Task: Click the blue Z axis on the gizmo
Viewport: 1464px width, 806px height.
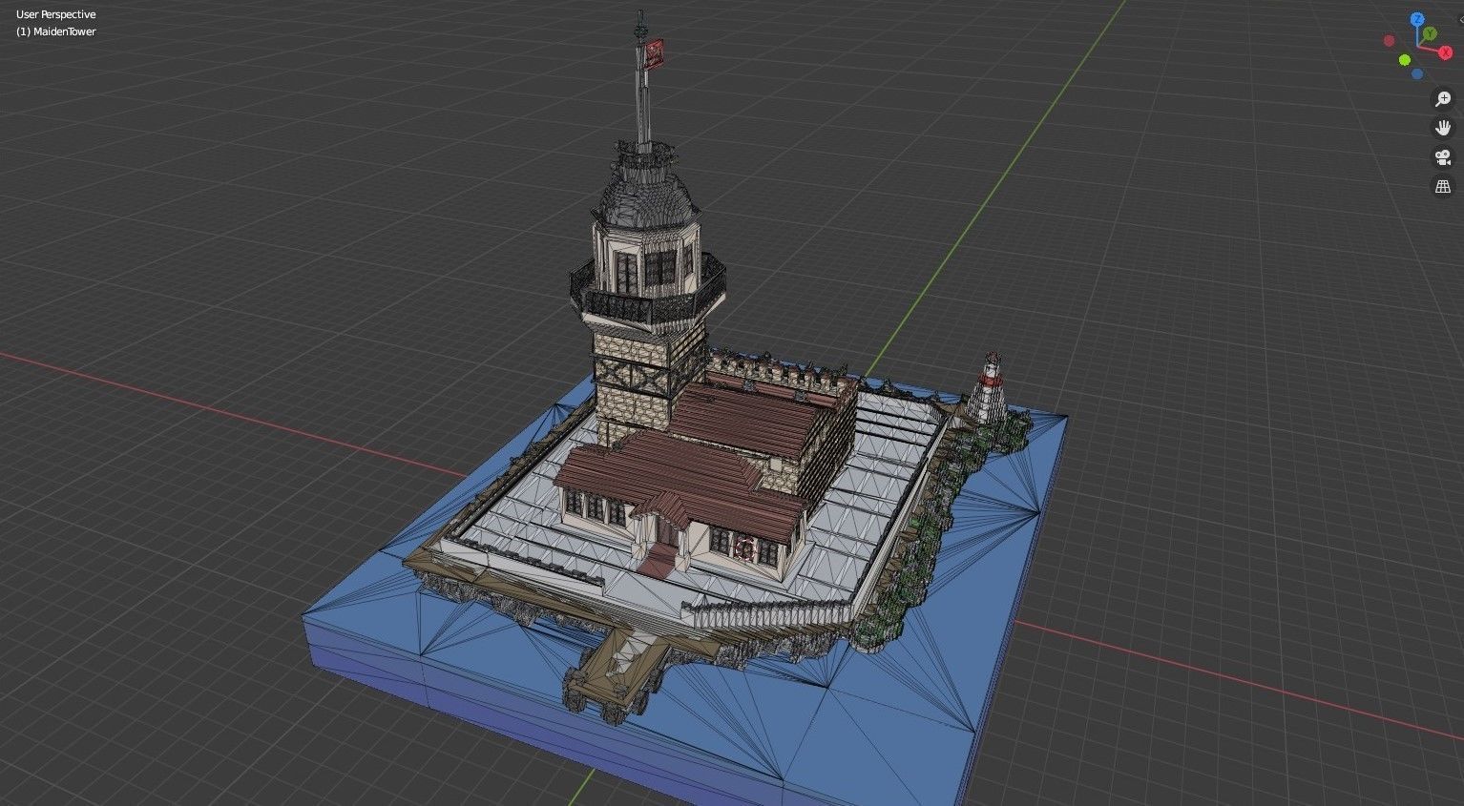Action: (x=1418, y=19)
